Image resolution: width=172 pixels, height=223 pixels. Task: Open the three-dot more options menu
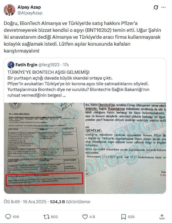[x=163, y=7]
